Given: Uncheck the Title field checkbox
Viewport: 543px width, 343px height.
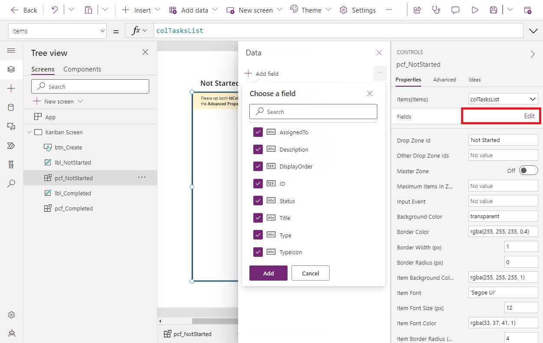Looking at the screenshot, I should tap(258, 218).
